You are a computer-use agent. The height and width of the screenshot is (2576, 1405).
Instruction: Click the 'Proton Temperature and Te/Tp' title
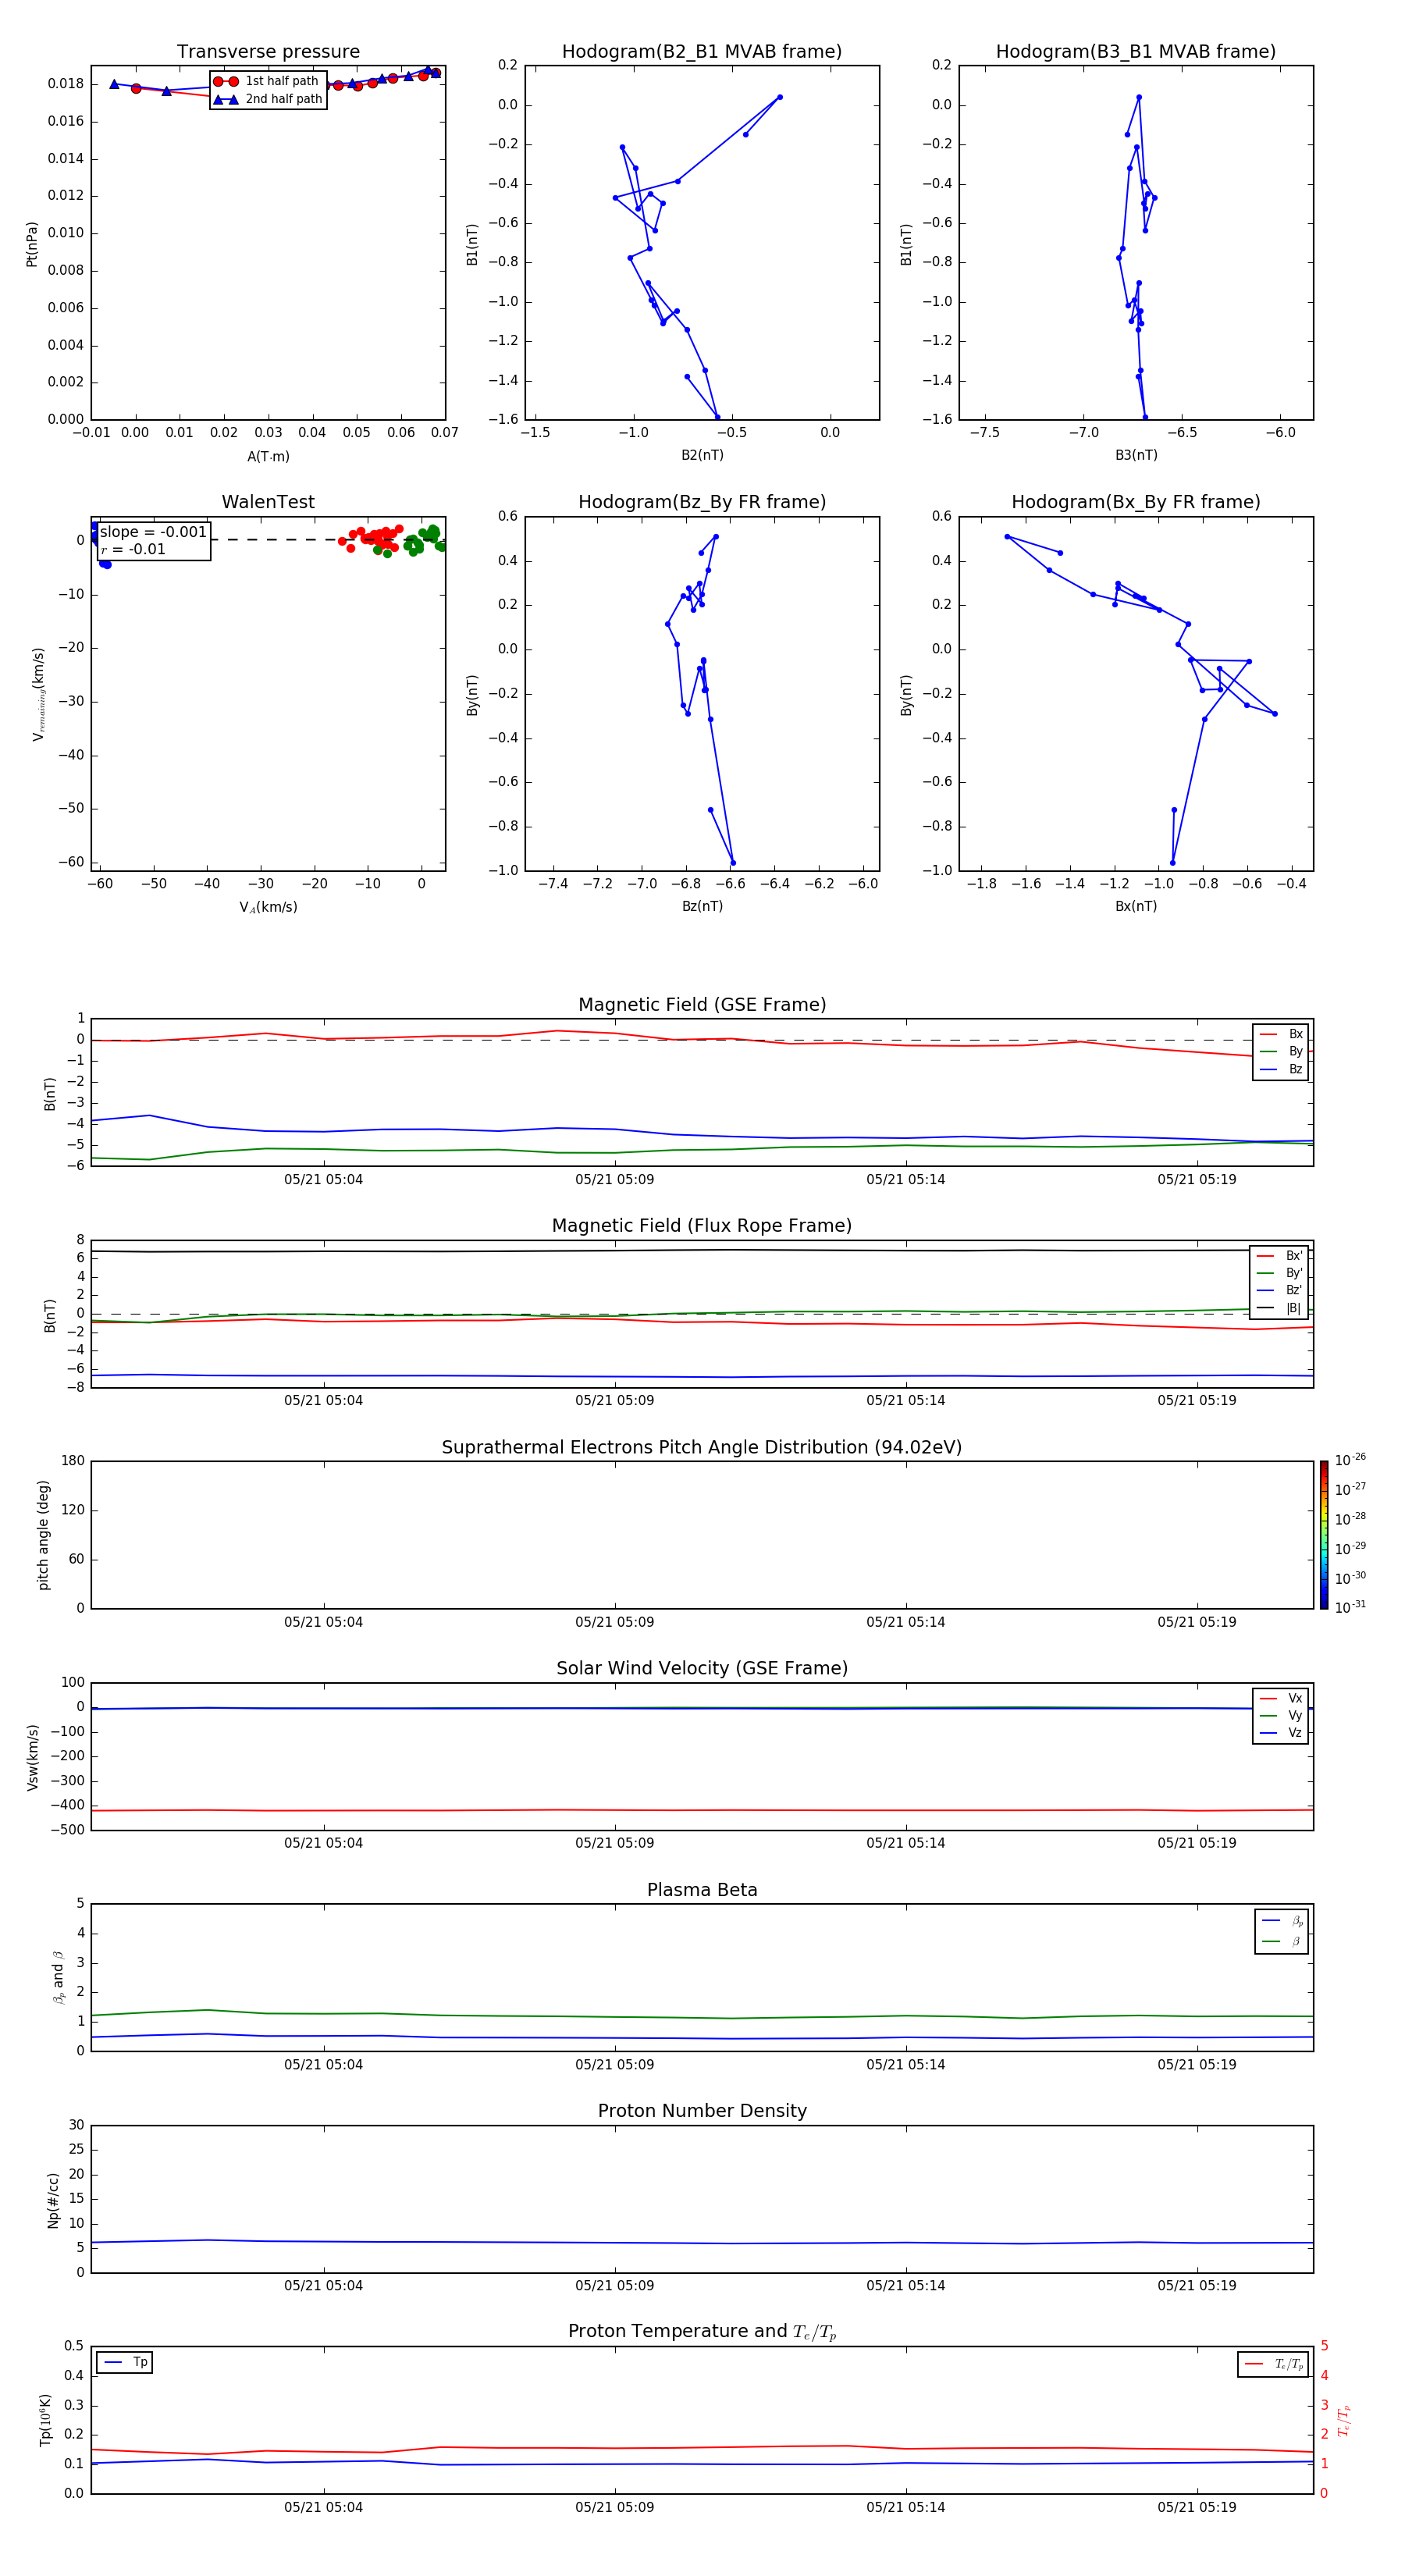702,2332
